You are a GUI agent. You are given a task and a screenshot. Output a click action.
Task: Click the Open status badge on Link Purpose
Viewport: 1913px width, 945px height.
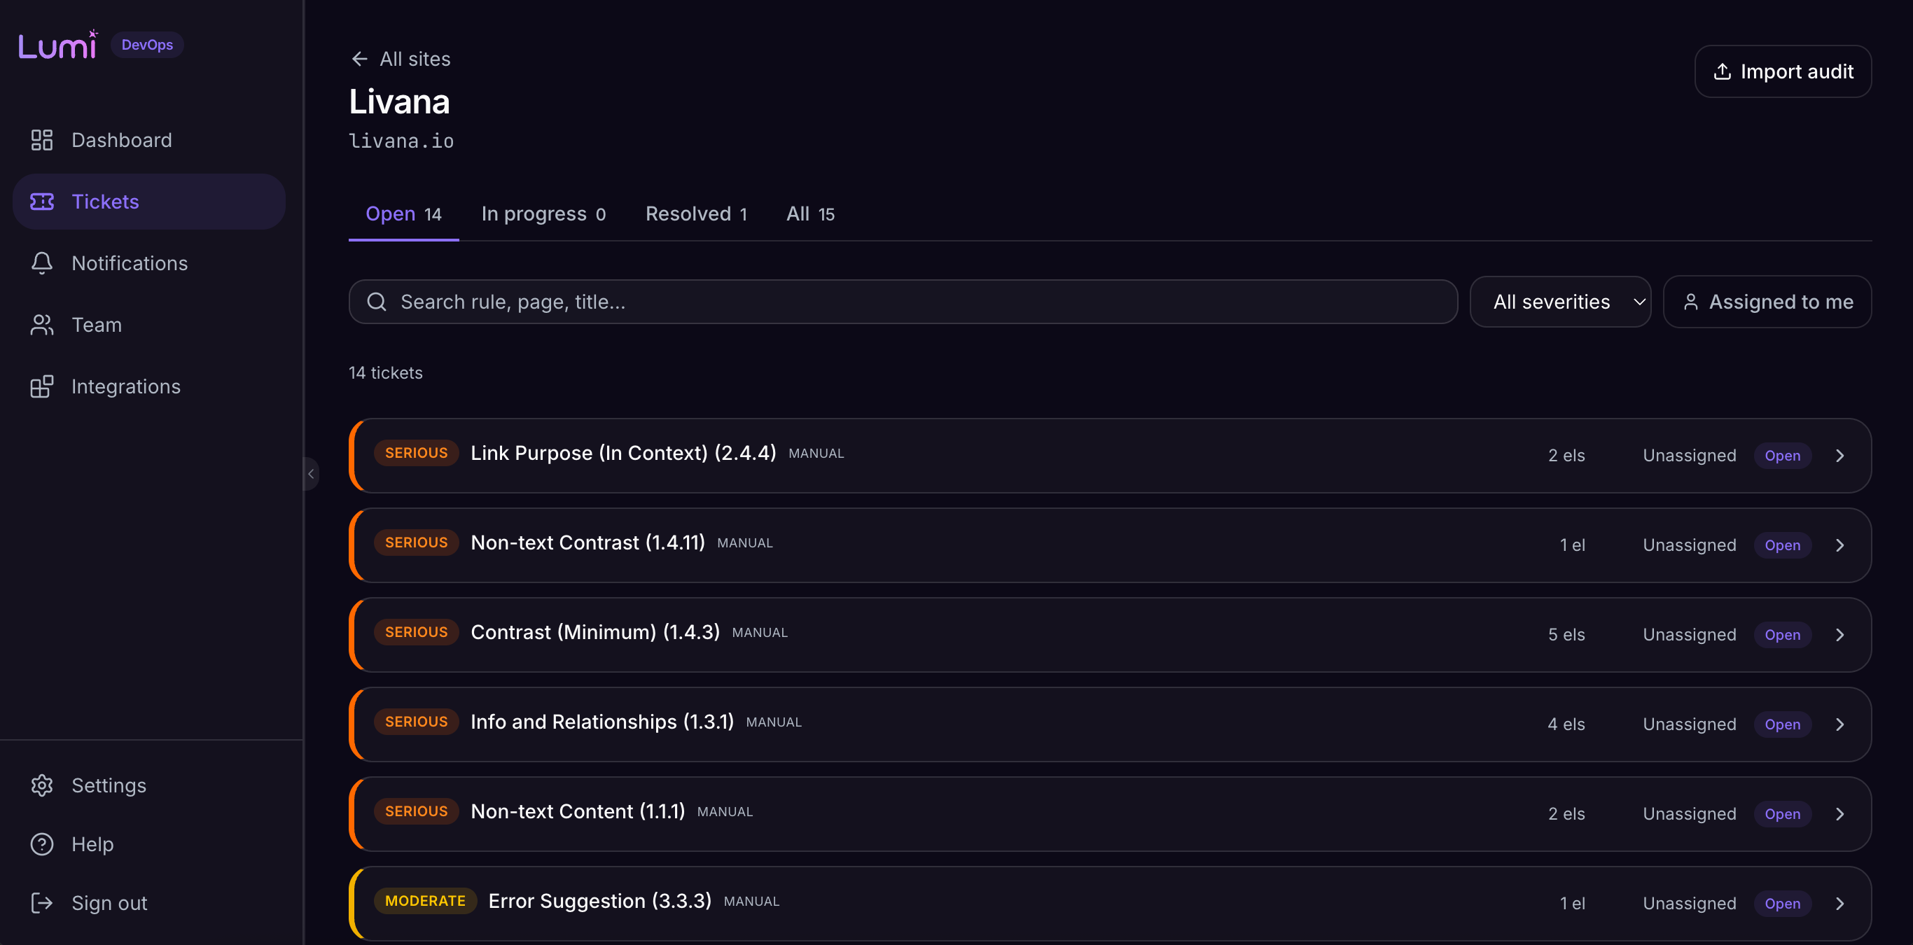pos(1782,455)
